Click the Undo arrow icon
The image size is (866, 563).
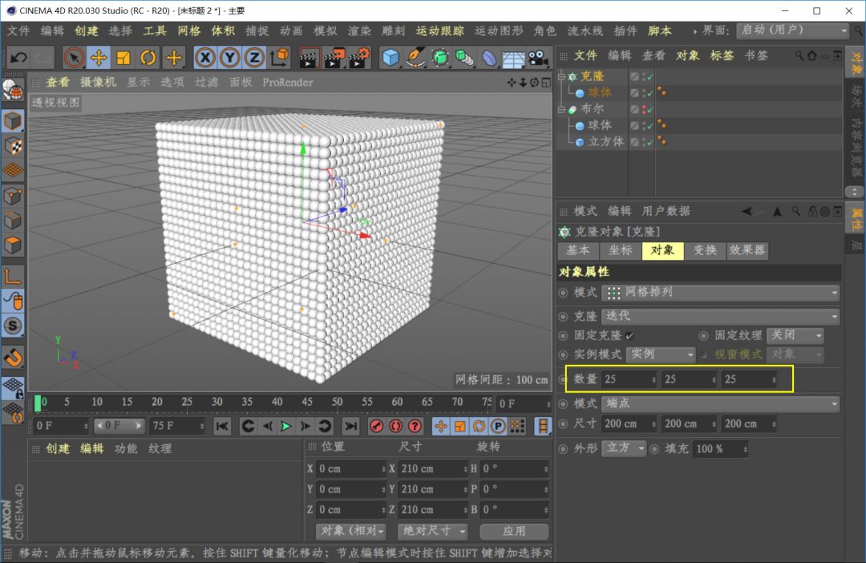click(18, 58)
